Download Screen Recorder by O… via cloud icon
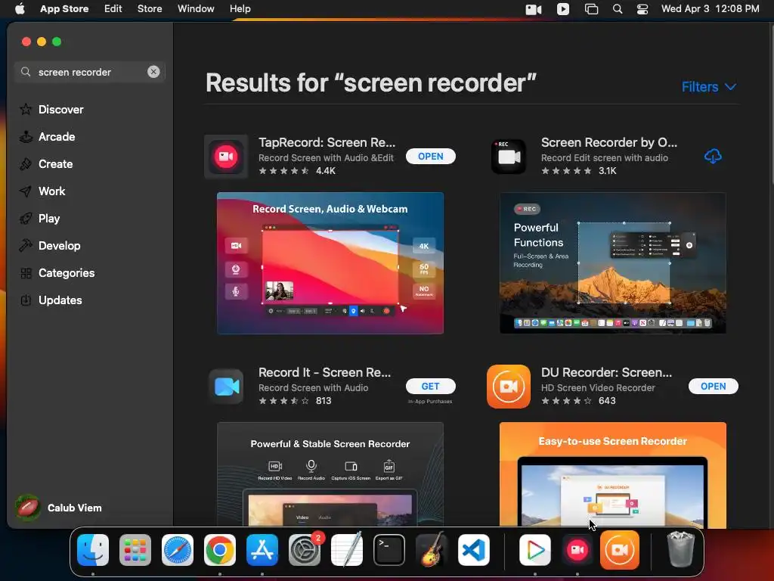Viewport: 774px width, 581px height. point(713,156)
